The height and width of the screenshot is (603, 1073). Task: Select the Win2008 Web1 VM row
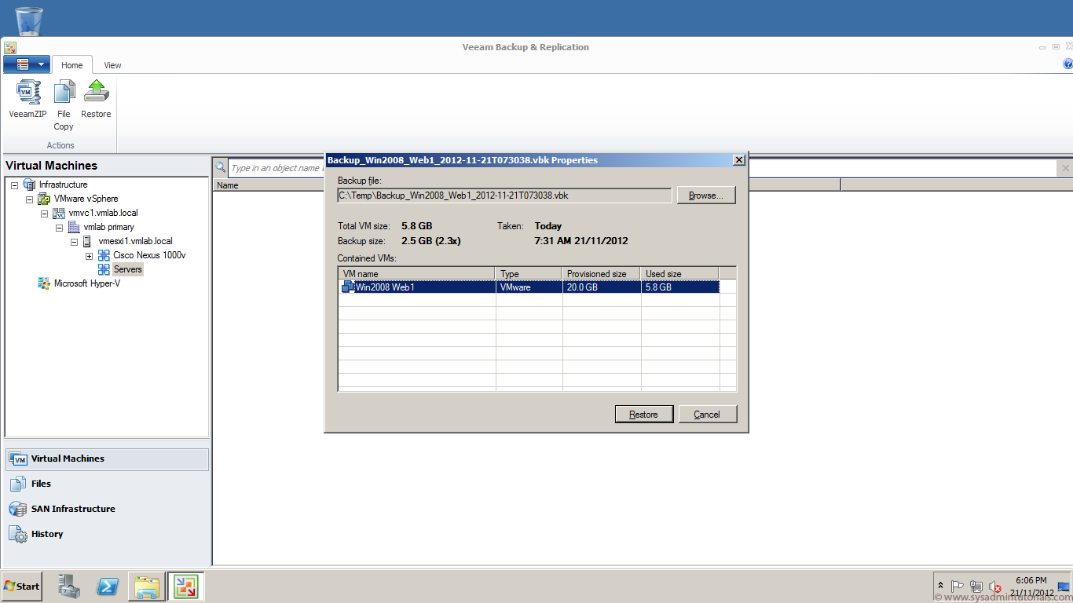pyautogui.click(x=530, y=287)
